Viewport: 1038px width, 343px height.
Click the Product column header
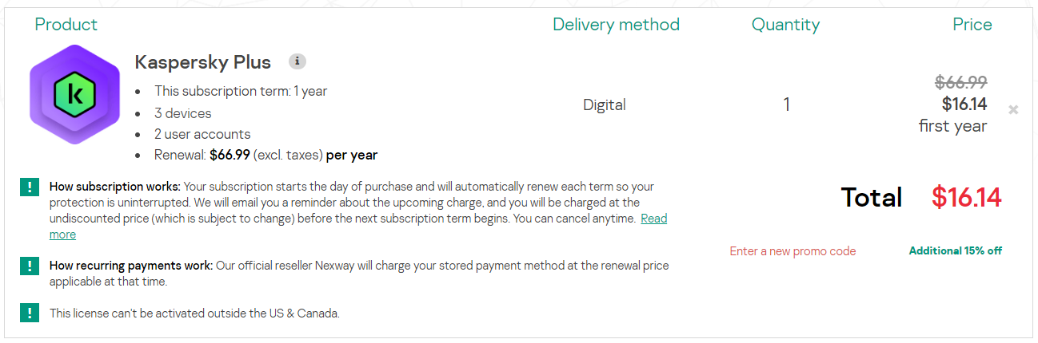(66, 25)
